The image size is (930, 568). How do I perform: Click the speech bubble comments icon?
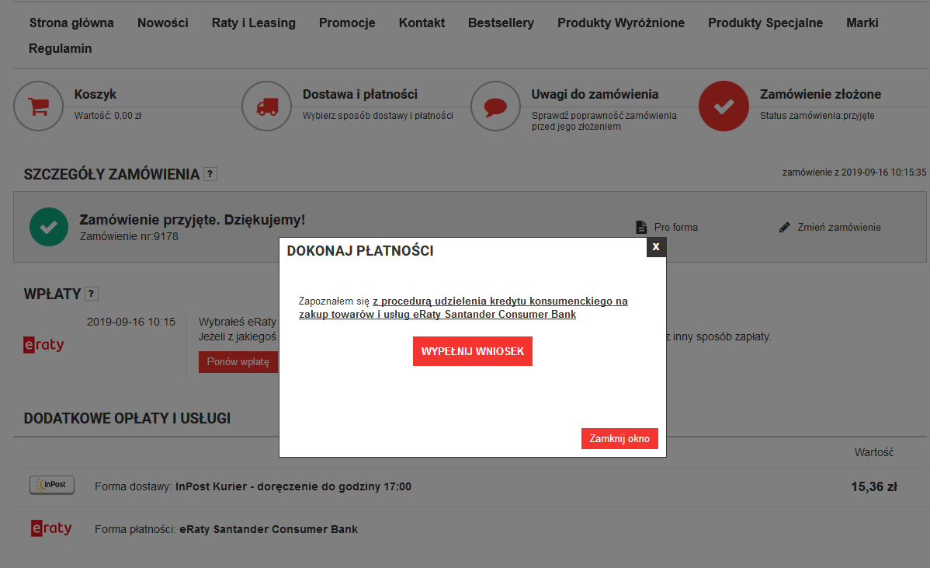[x=495, y=106]
